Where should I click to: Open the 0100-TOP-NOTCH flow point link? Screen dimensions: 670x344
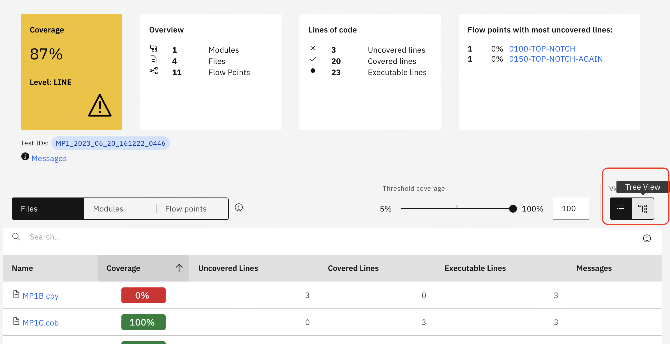click(x=542, y=48)
